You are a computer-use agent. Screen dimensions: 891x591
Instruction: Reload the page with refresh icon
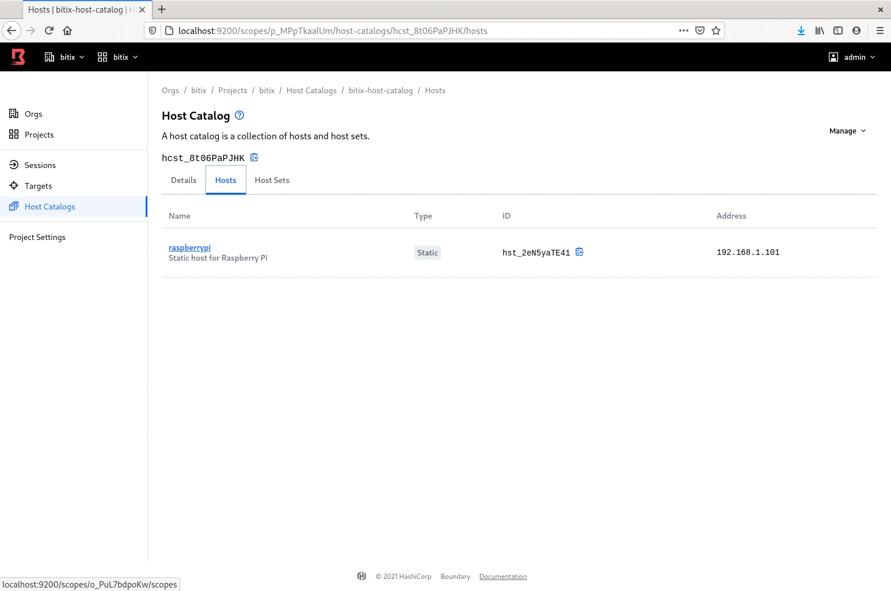point(49,30)
